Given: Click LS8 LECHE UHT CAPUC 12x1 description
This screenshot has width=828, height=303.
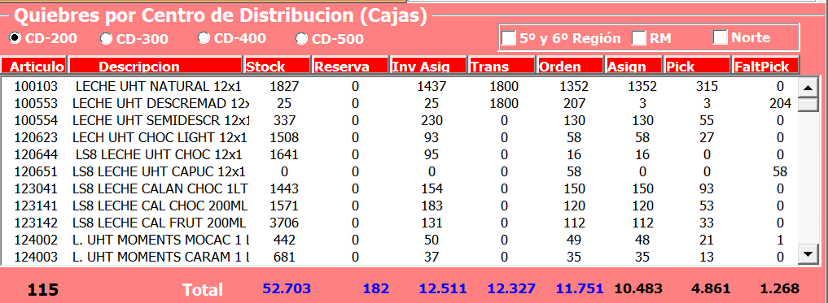Looking at the screenshot, I should tap(159, 171).
